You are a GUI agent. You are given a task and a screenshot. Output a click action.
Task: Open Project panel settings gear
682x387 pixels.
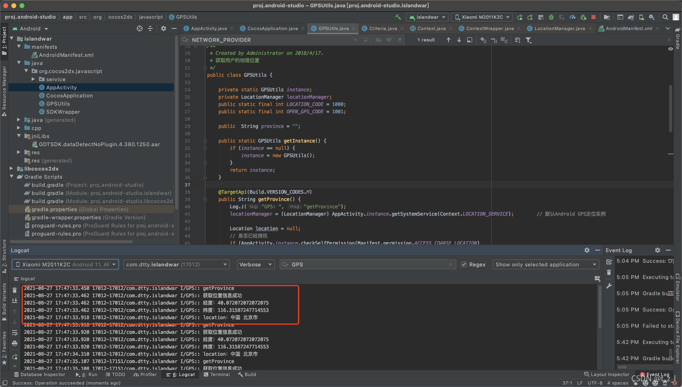coord(164,28)
